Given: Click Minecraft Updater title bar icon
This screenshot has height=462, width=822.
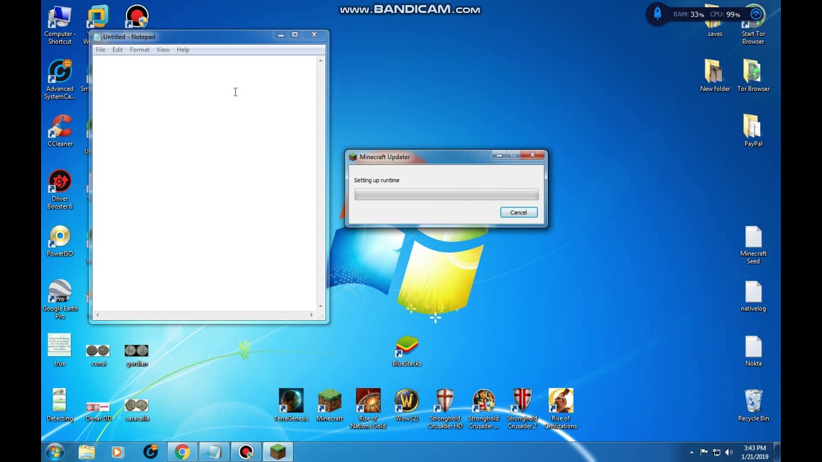Looking at the screenshot, I should [353, 157].
